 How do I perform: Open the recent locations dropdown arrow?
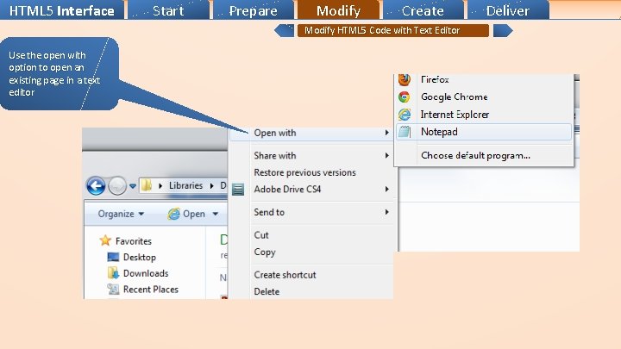coord(133,185)
